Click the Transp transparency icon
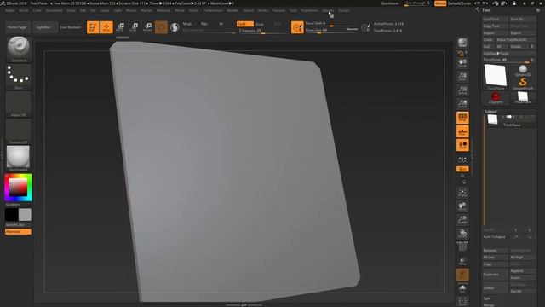Image resolution: width=545 pixels, height=307 pixels. [462, 261]
